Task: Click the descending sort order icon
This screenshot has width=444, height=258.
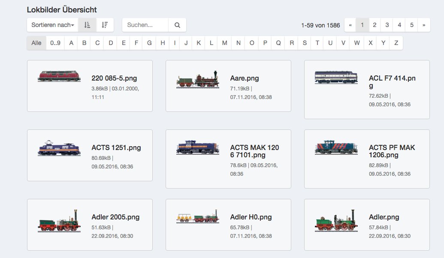Action: (x=105, y=25)
